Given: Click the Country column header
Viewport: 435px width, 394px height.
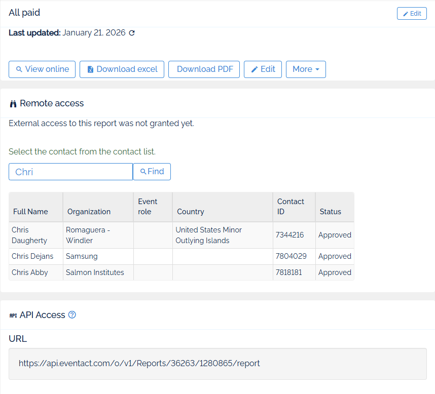Looking at the screenshot, I should click(191, 212).
